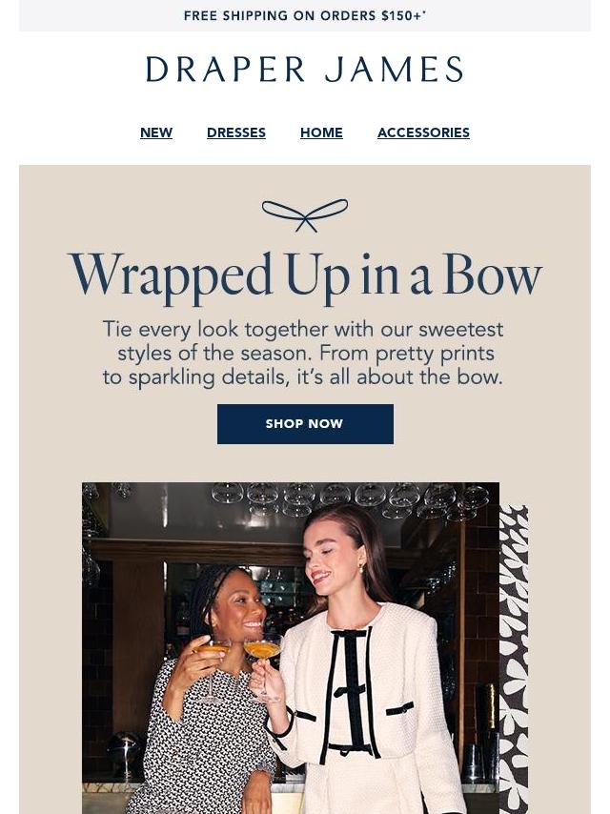Open the free shipping banner text

pyautogui.click(x=305, y=15)
